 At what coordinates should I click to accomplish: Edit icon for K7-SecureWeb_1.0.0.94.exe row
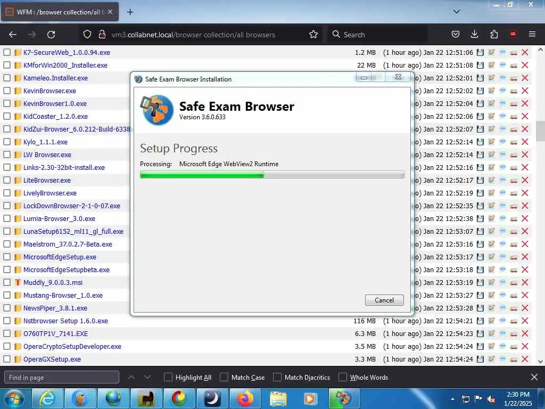click(x=491, y=53)
